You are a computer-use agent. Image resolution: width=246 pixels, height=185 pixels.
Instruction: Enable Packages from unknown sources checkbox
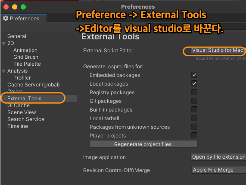[x=194, y=127]
